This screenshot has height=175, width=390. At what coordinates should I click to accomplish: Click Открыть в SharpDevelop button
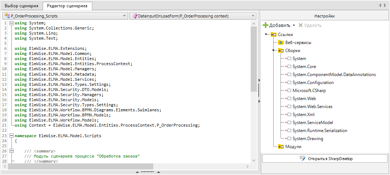point(325,159)
